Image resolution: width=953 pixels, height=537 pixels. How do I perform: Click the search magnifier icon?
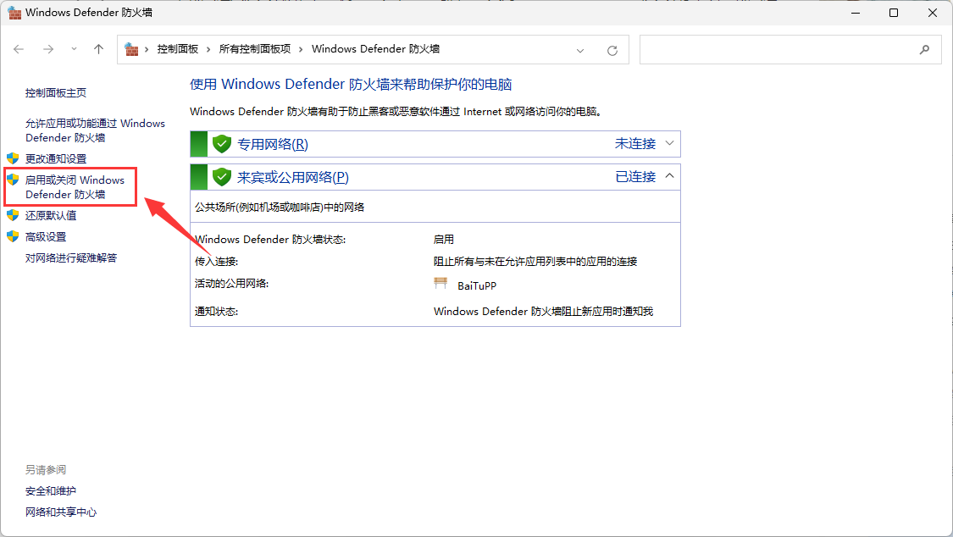(x=924, y=50)
